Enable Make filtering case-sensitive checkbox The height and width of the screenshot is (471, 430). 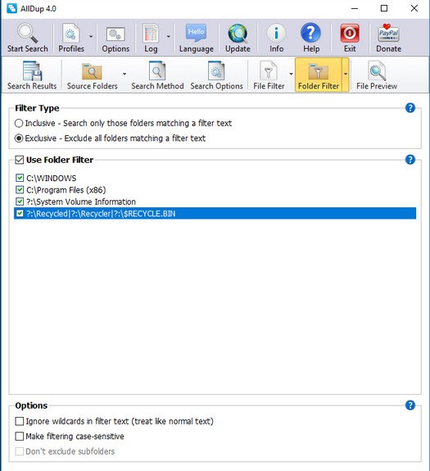[19, 436]
